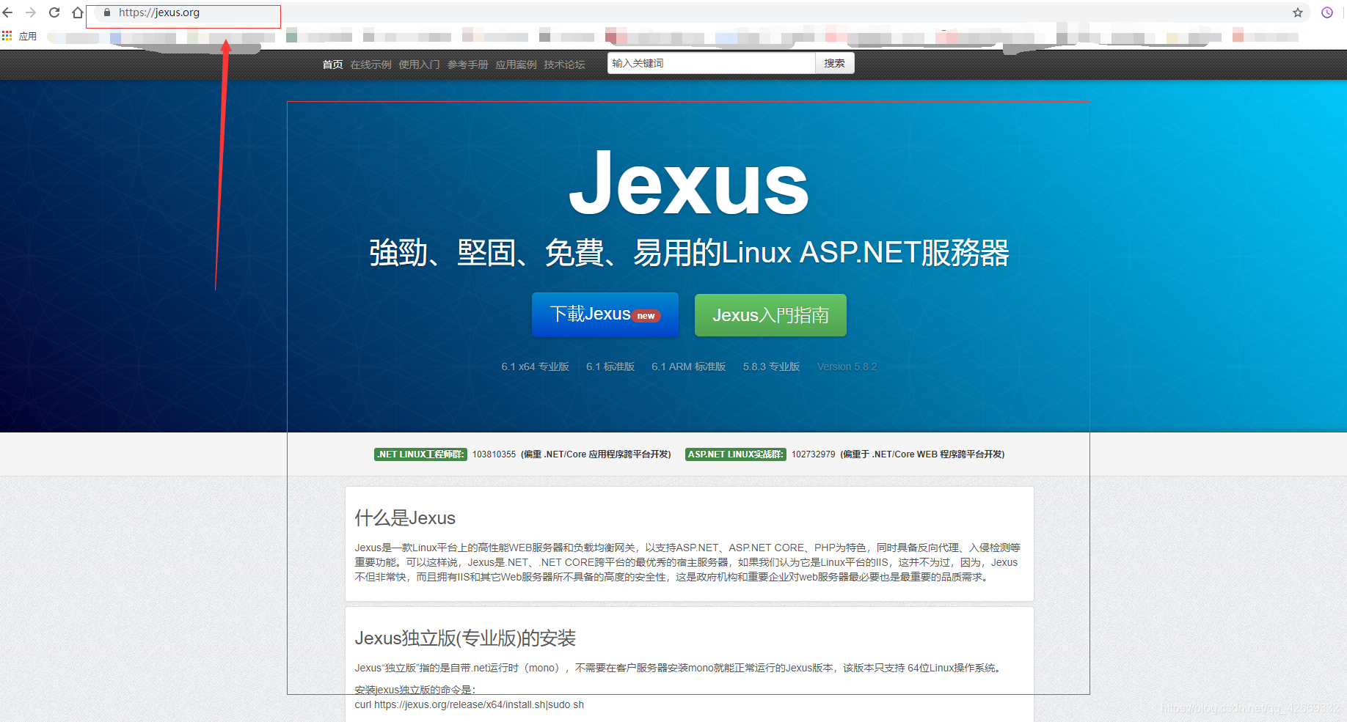Click the browser back arrow

tap(8, 12)
